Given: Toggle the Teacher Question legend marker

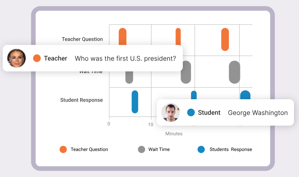Looking at the screenshot, I should [x=63, y=149].
